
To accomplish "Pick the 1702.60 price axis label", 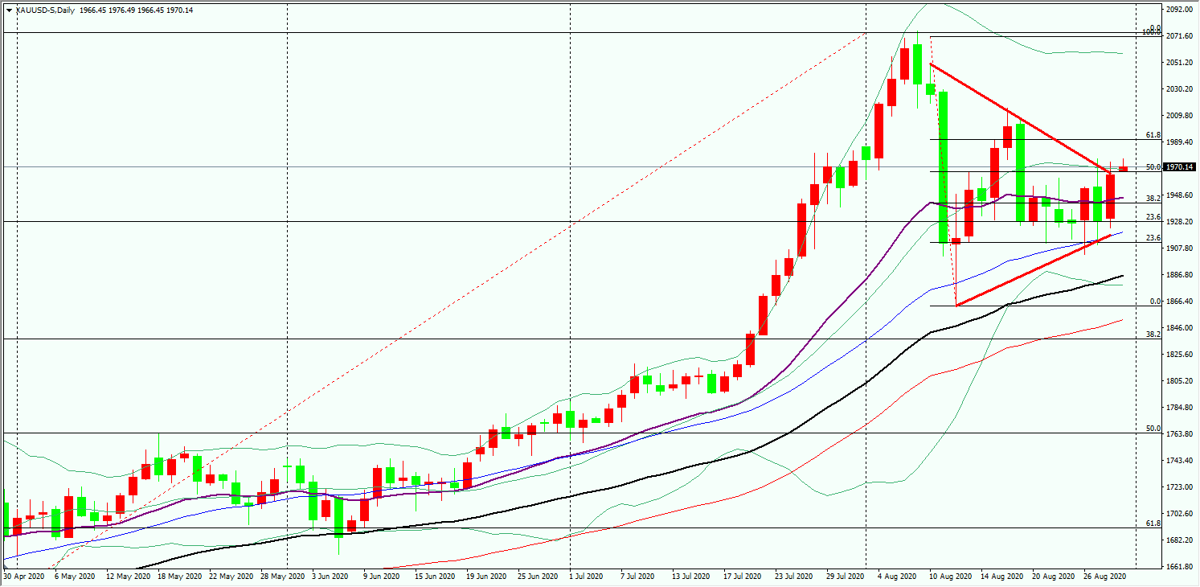I will pos(1179,514).
